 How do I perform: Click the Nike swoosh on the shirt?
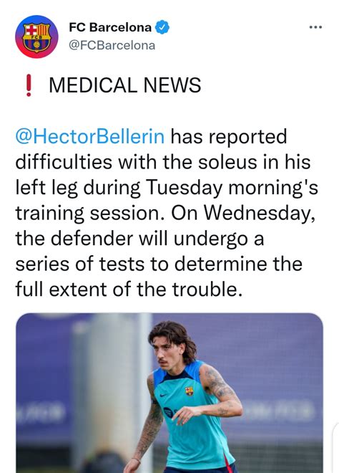163,395
